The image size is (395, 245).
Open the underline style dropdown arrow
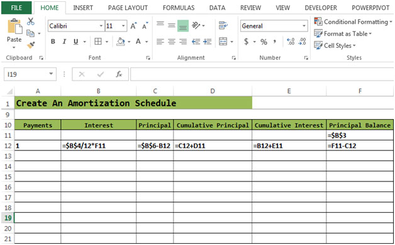tap(85, 42)
